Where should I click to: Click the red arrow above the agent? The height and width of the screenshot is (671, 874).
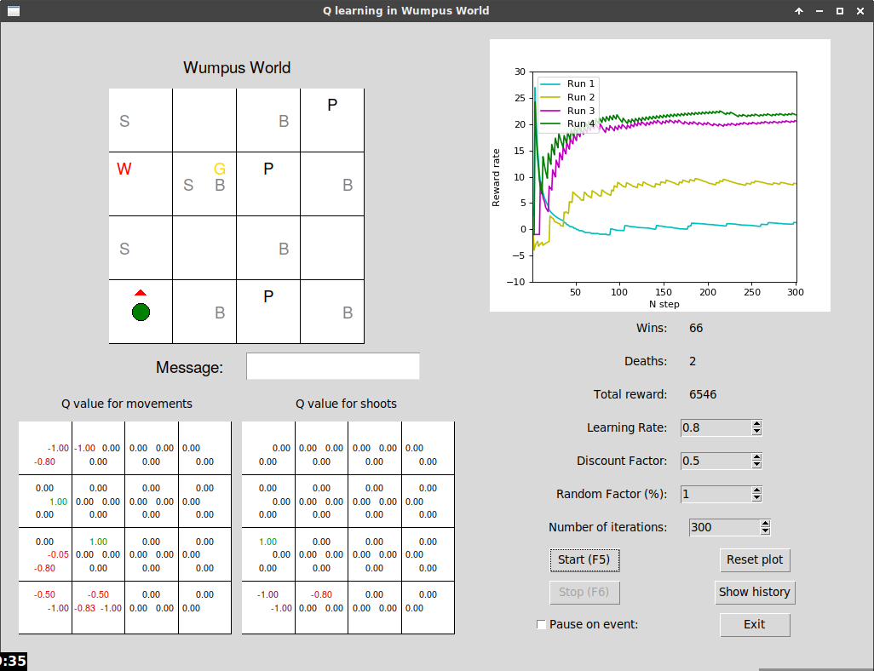click(141, 293)
